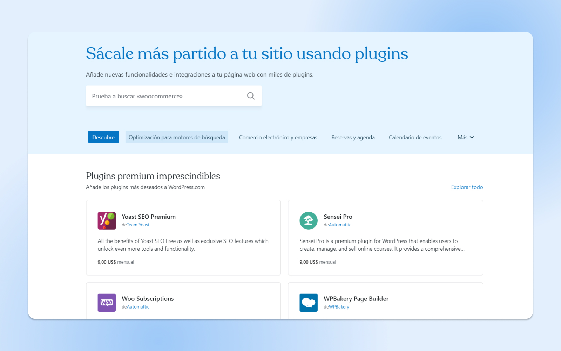561x351 pixels.
Task: Open the «Más» dropdown menu
Action: point(465,137)
